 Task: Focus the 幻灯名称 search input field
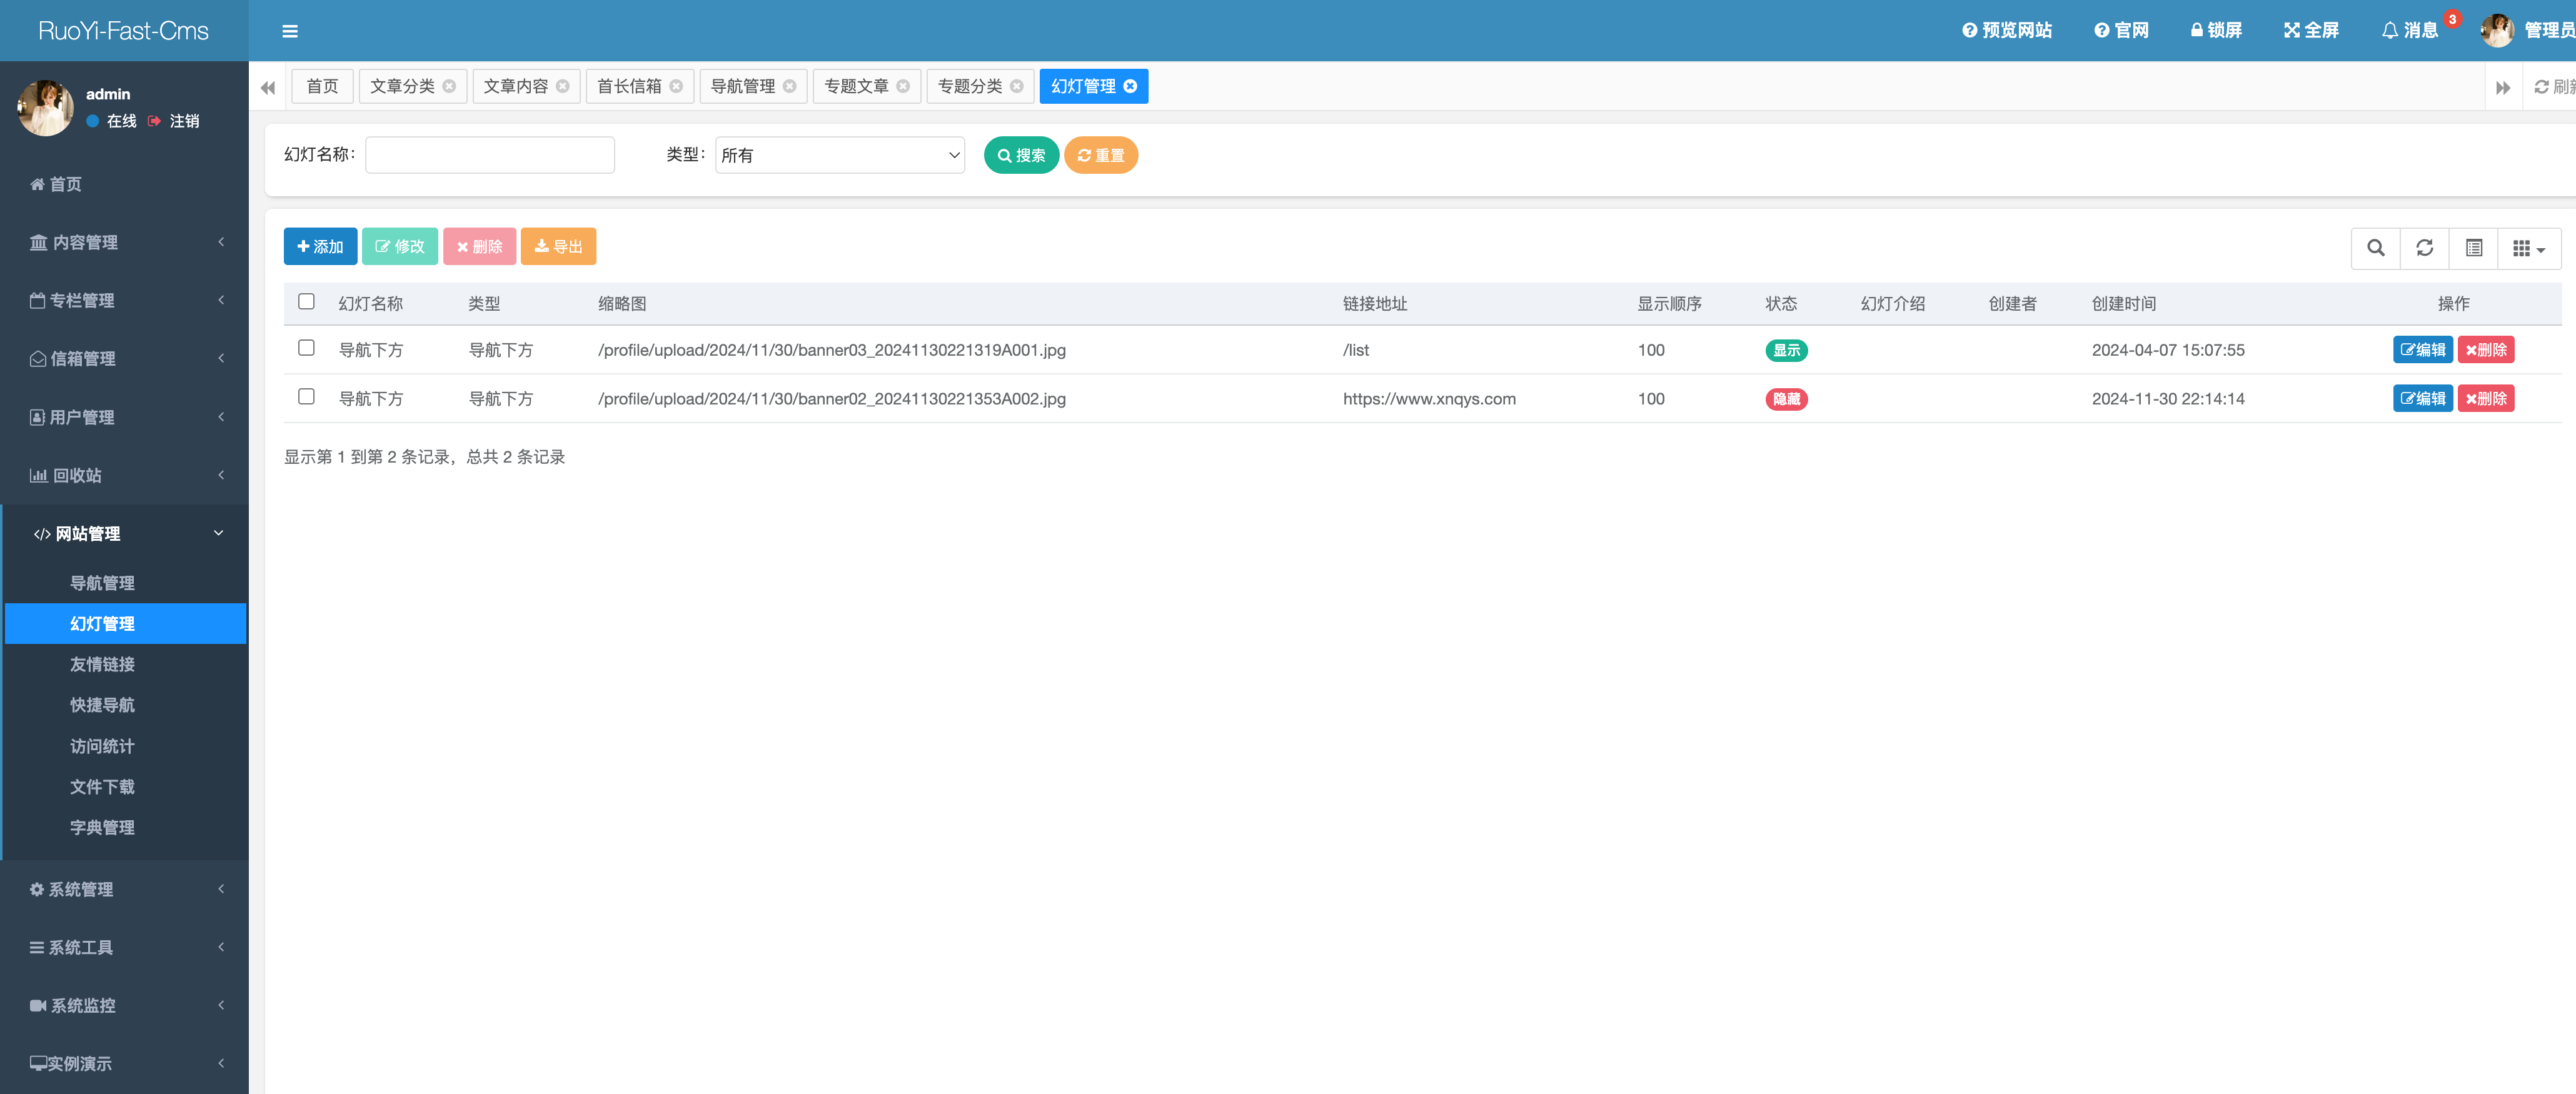click(490, 155)
